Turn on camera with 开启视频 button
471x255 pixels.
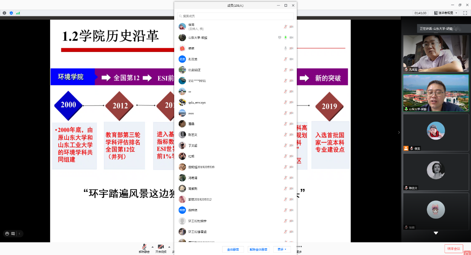point(161,248)
